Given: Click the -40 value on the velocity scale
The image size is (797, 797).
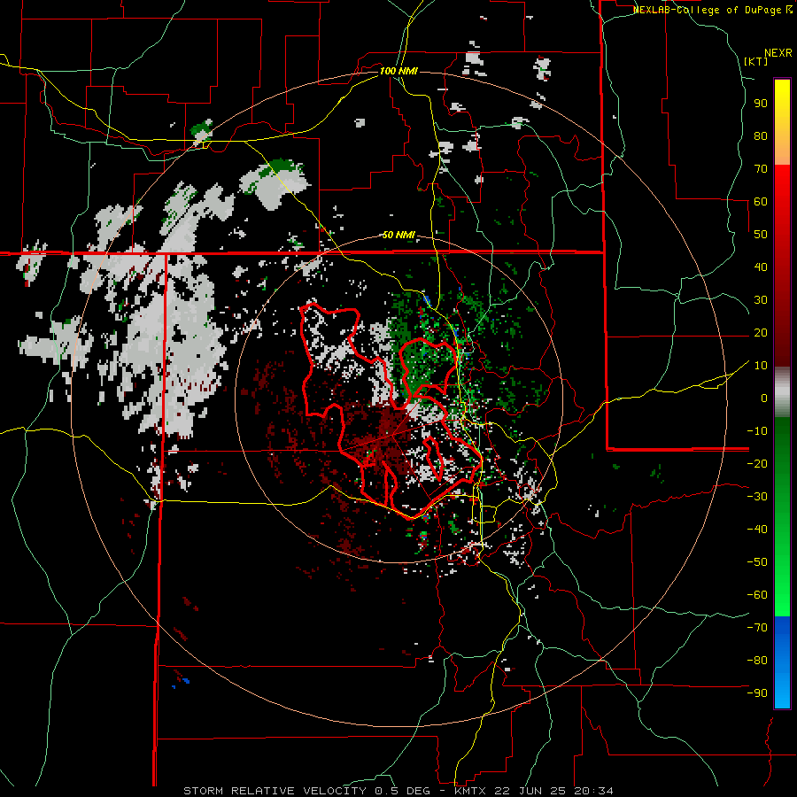Looking at the screenshot, I should click(x=757, y=530).
